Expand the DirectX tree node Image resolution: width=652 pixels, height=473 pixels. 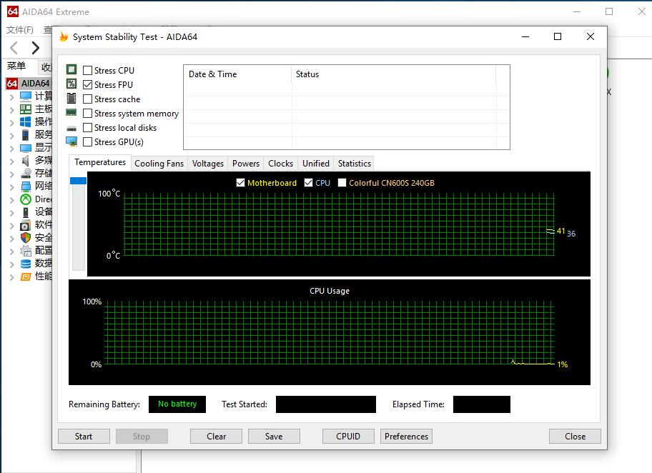pos(11,200)
